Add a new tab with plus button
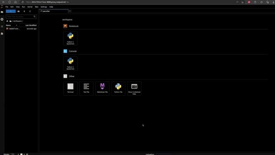 pyautogui.click(x=70, y=11)
